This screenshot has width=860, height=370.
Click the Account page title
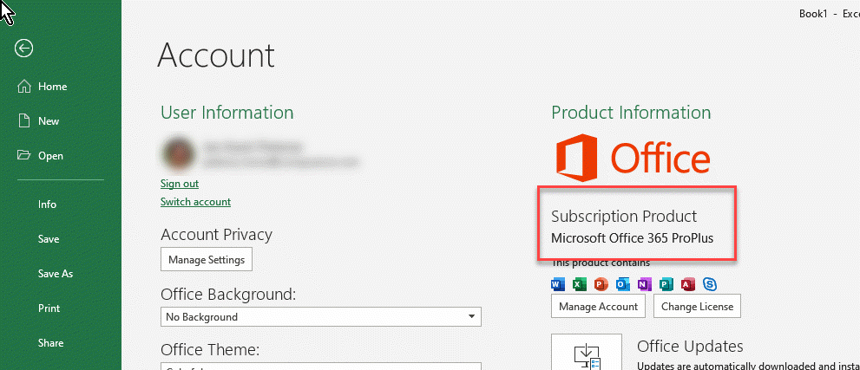(x=216, y=55)
